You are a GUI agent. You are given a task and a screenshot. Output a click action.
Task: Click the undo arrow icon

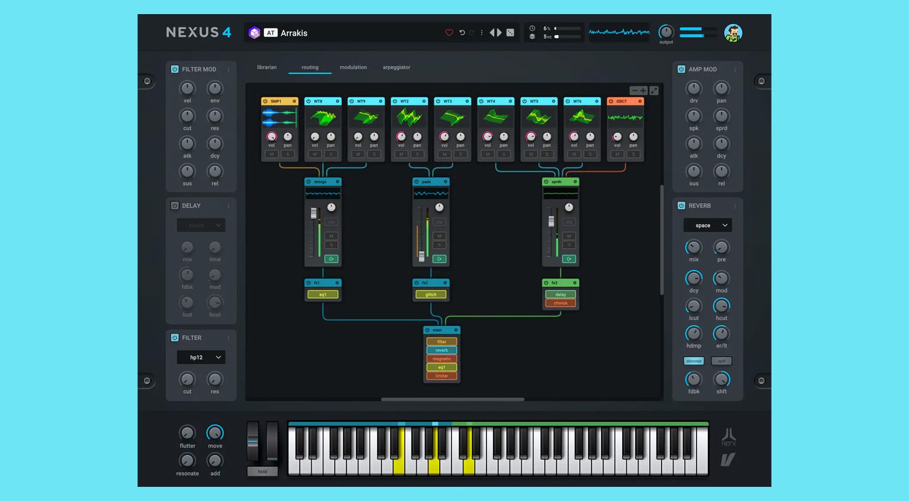(x=462, y=33)
